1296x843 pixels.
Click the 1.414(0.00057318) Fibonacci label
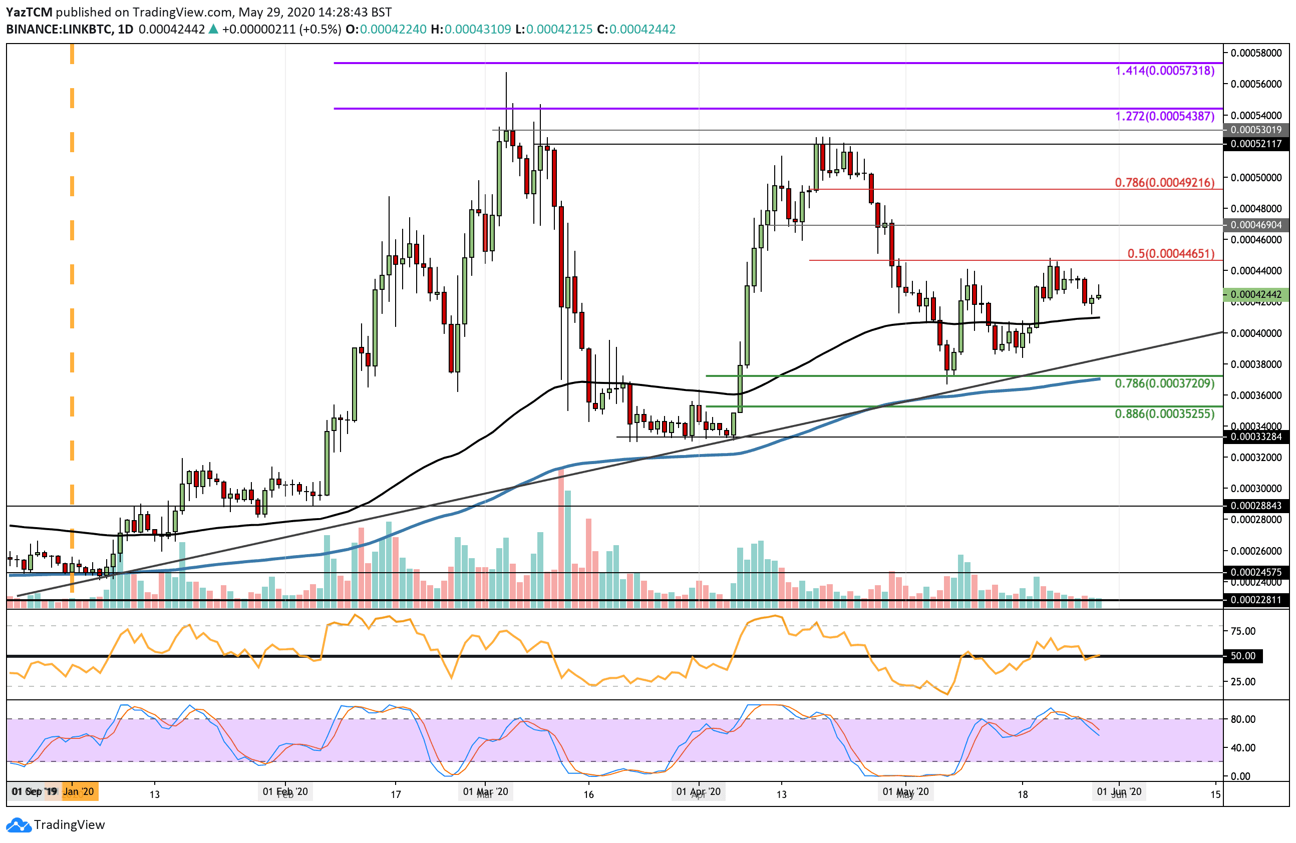pyautogui.click(x=1164, y=71)
